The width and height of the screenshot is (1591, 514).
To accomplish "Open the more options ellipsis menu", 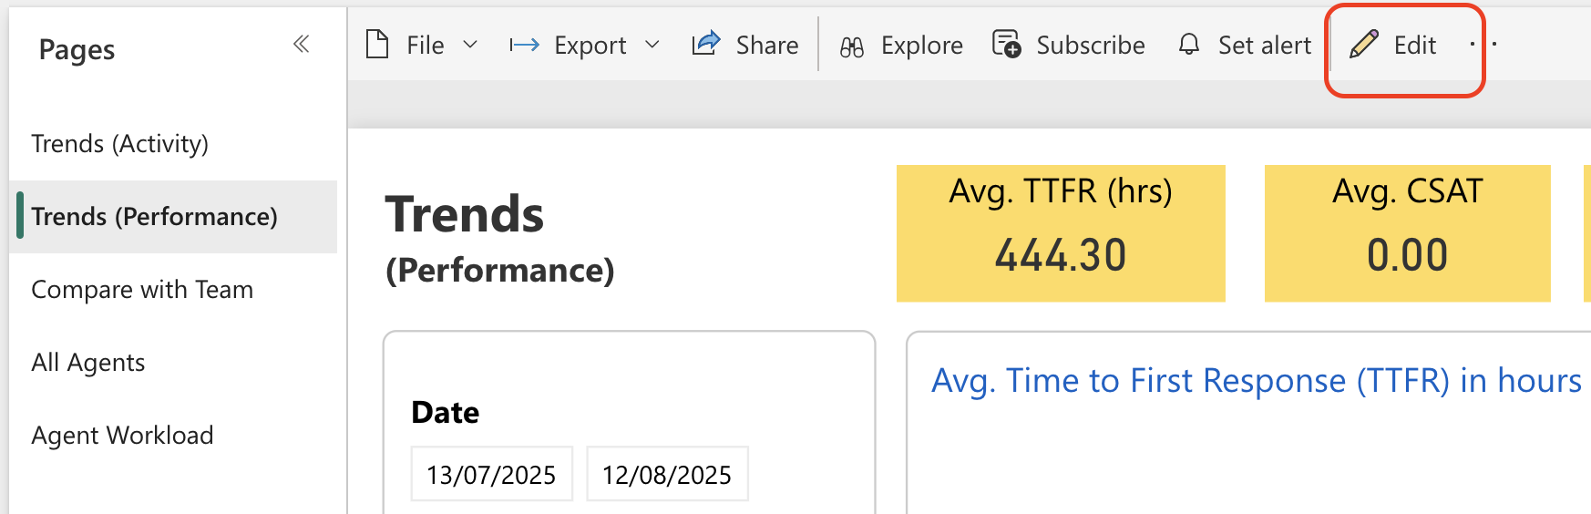I will point(1483,44).
